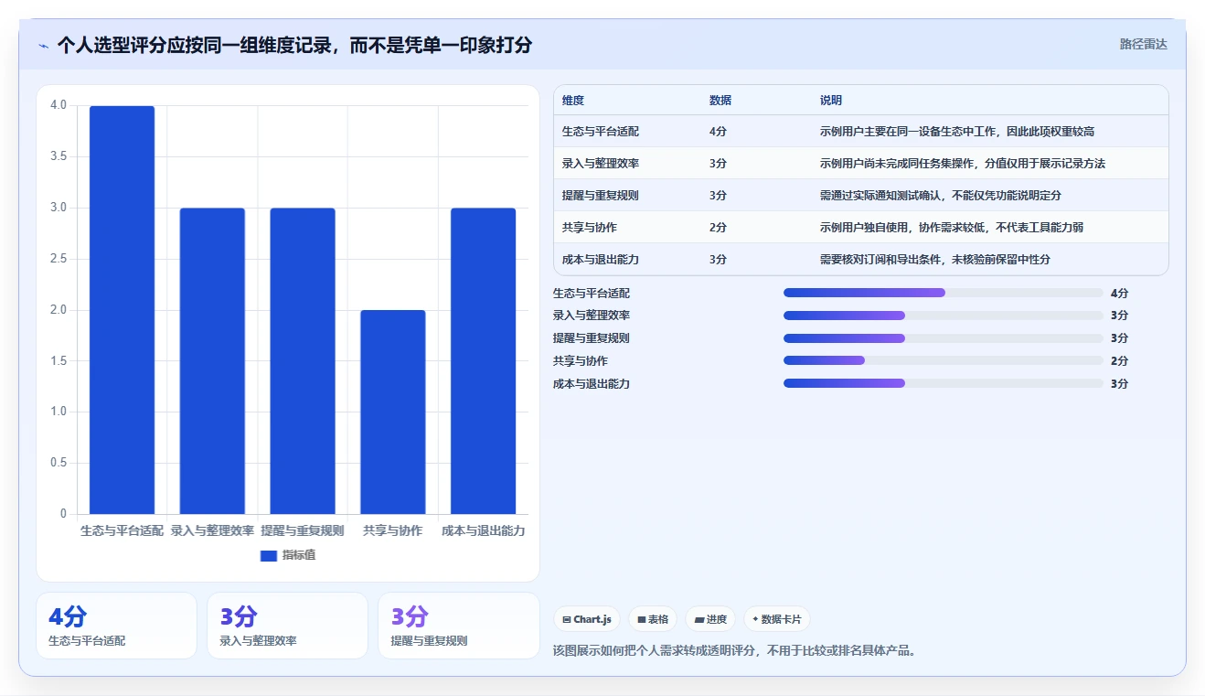Click the 成本与退出能力 x-axis label under the chart
1205x696 pixels.
(x=484, y=530)
